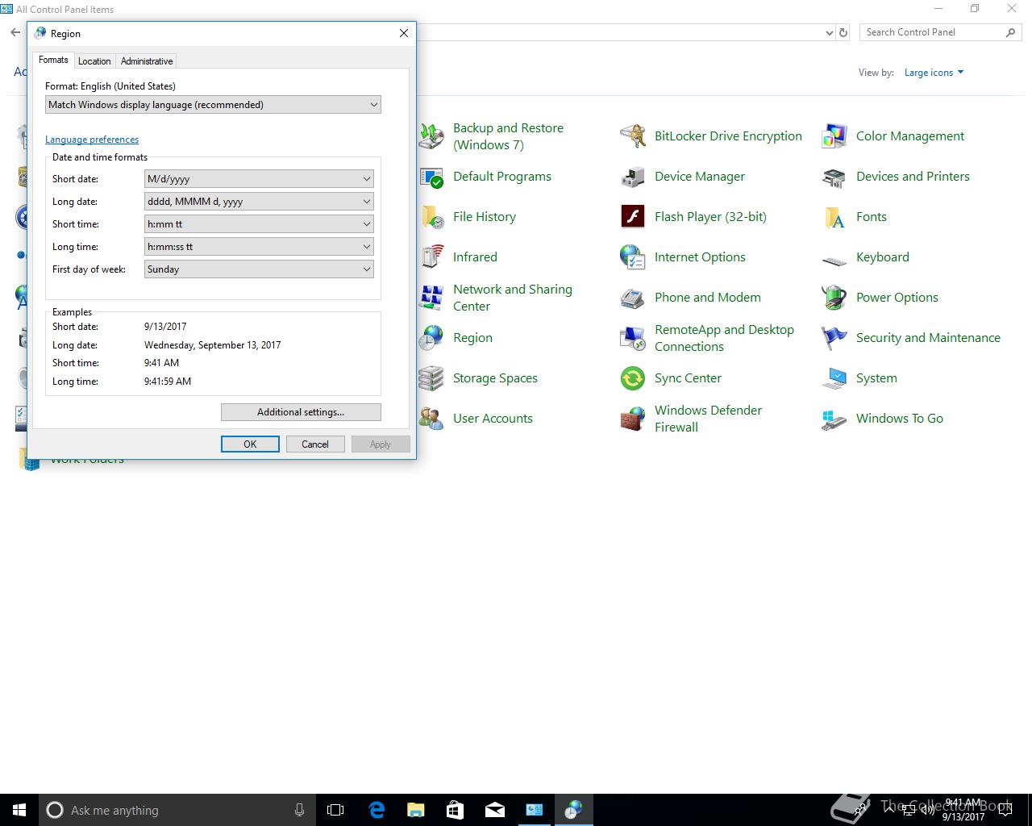Click the Security and Maintenance label
Viewport: 1032px width, 826px height.
[928, 338]
